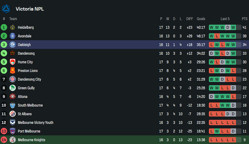Sort standings by DIFF column header
The image size is (249, 144).
click(190, 19)
